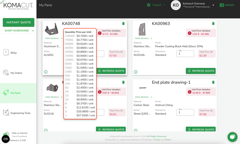Delete the SUS316 part with trash icon
240x144 pixels.
(x=123, y=82)
